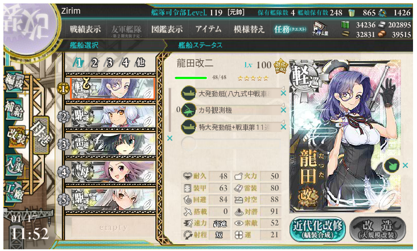Remove the 特大発動艇 equipment with its X

click(x=283, y=127)
